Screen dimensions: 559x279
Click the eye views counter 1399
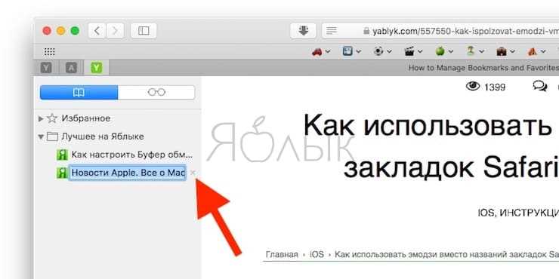pyautogui.click(x=486, y=87)
